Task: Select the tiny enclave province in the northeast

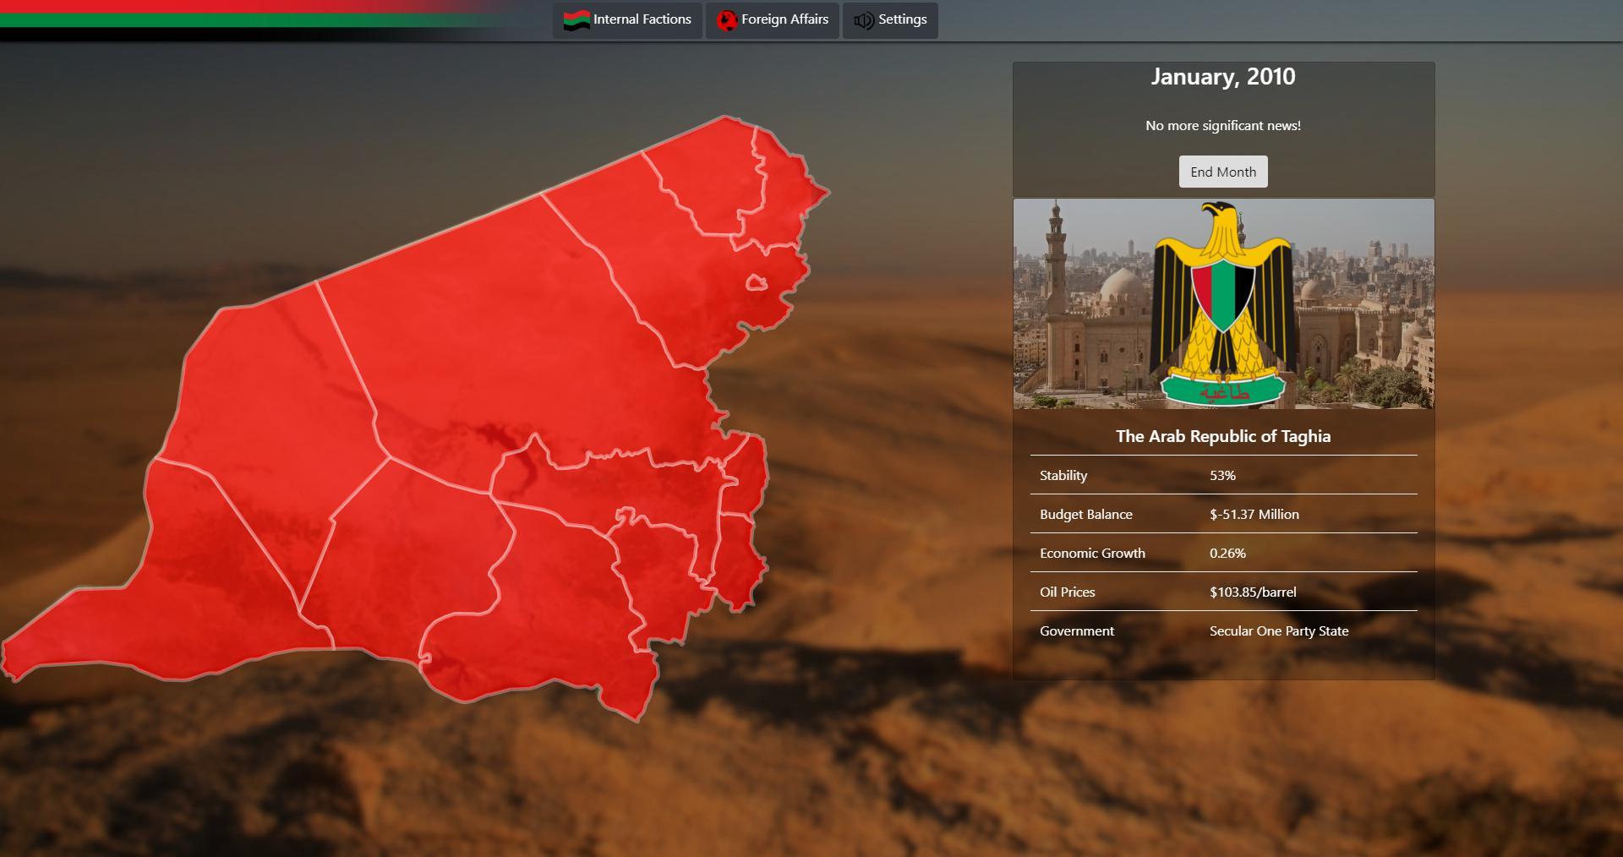Action: click(757, 283)
